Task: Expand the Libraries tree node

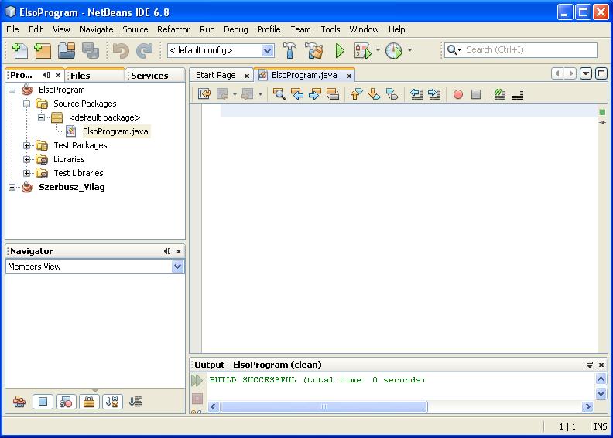Action: pyautogui.click(x=27, y=159)
